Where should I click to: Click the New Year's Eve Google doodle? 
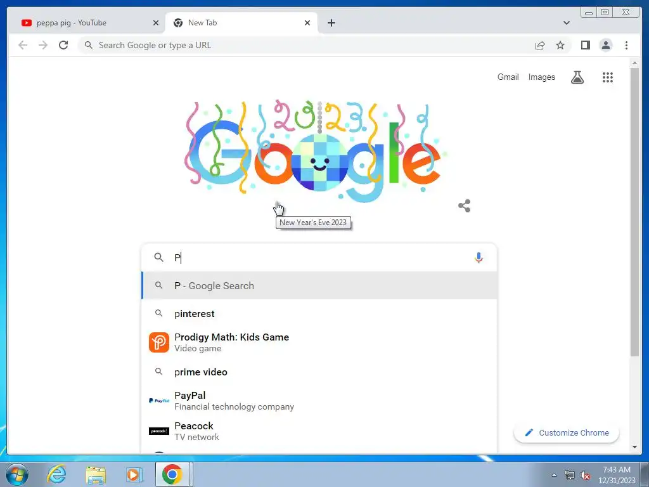point(316,151)
